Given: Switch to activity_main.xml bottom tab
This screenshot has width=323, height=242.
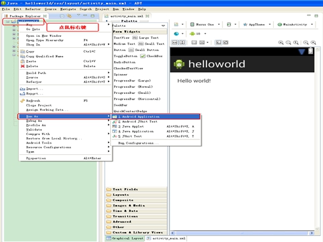Looking at the screenshot, I should click(x=166, y=238).
